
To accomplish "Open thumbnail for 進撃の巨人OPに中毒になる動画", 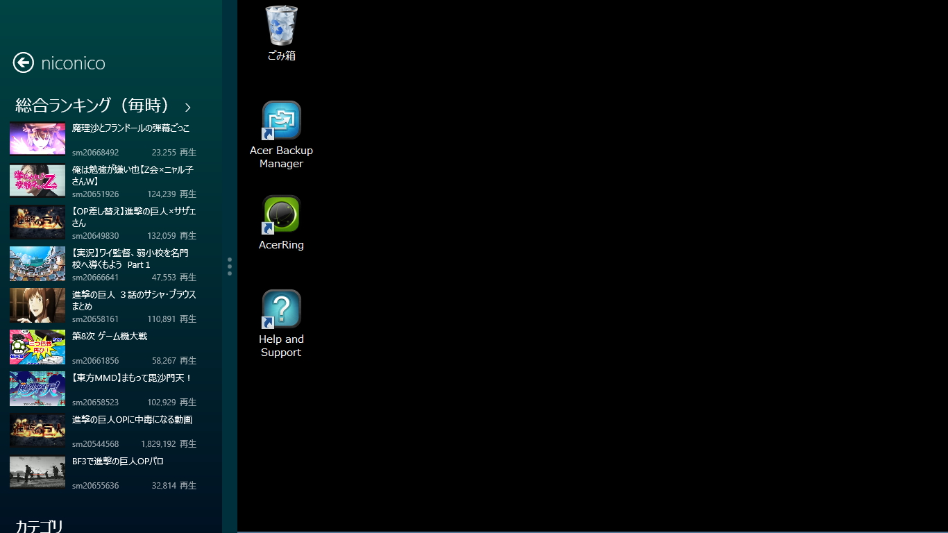I will pyautogui.click(x=37, y=430).
